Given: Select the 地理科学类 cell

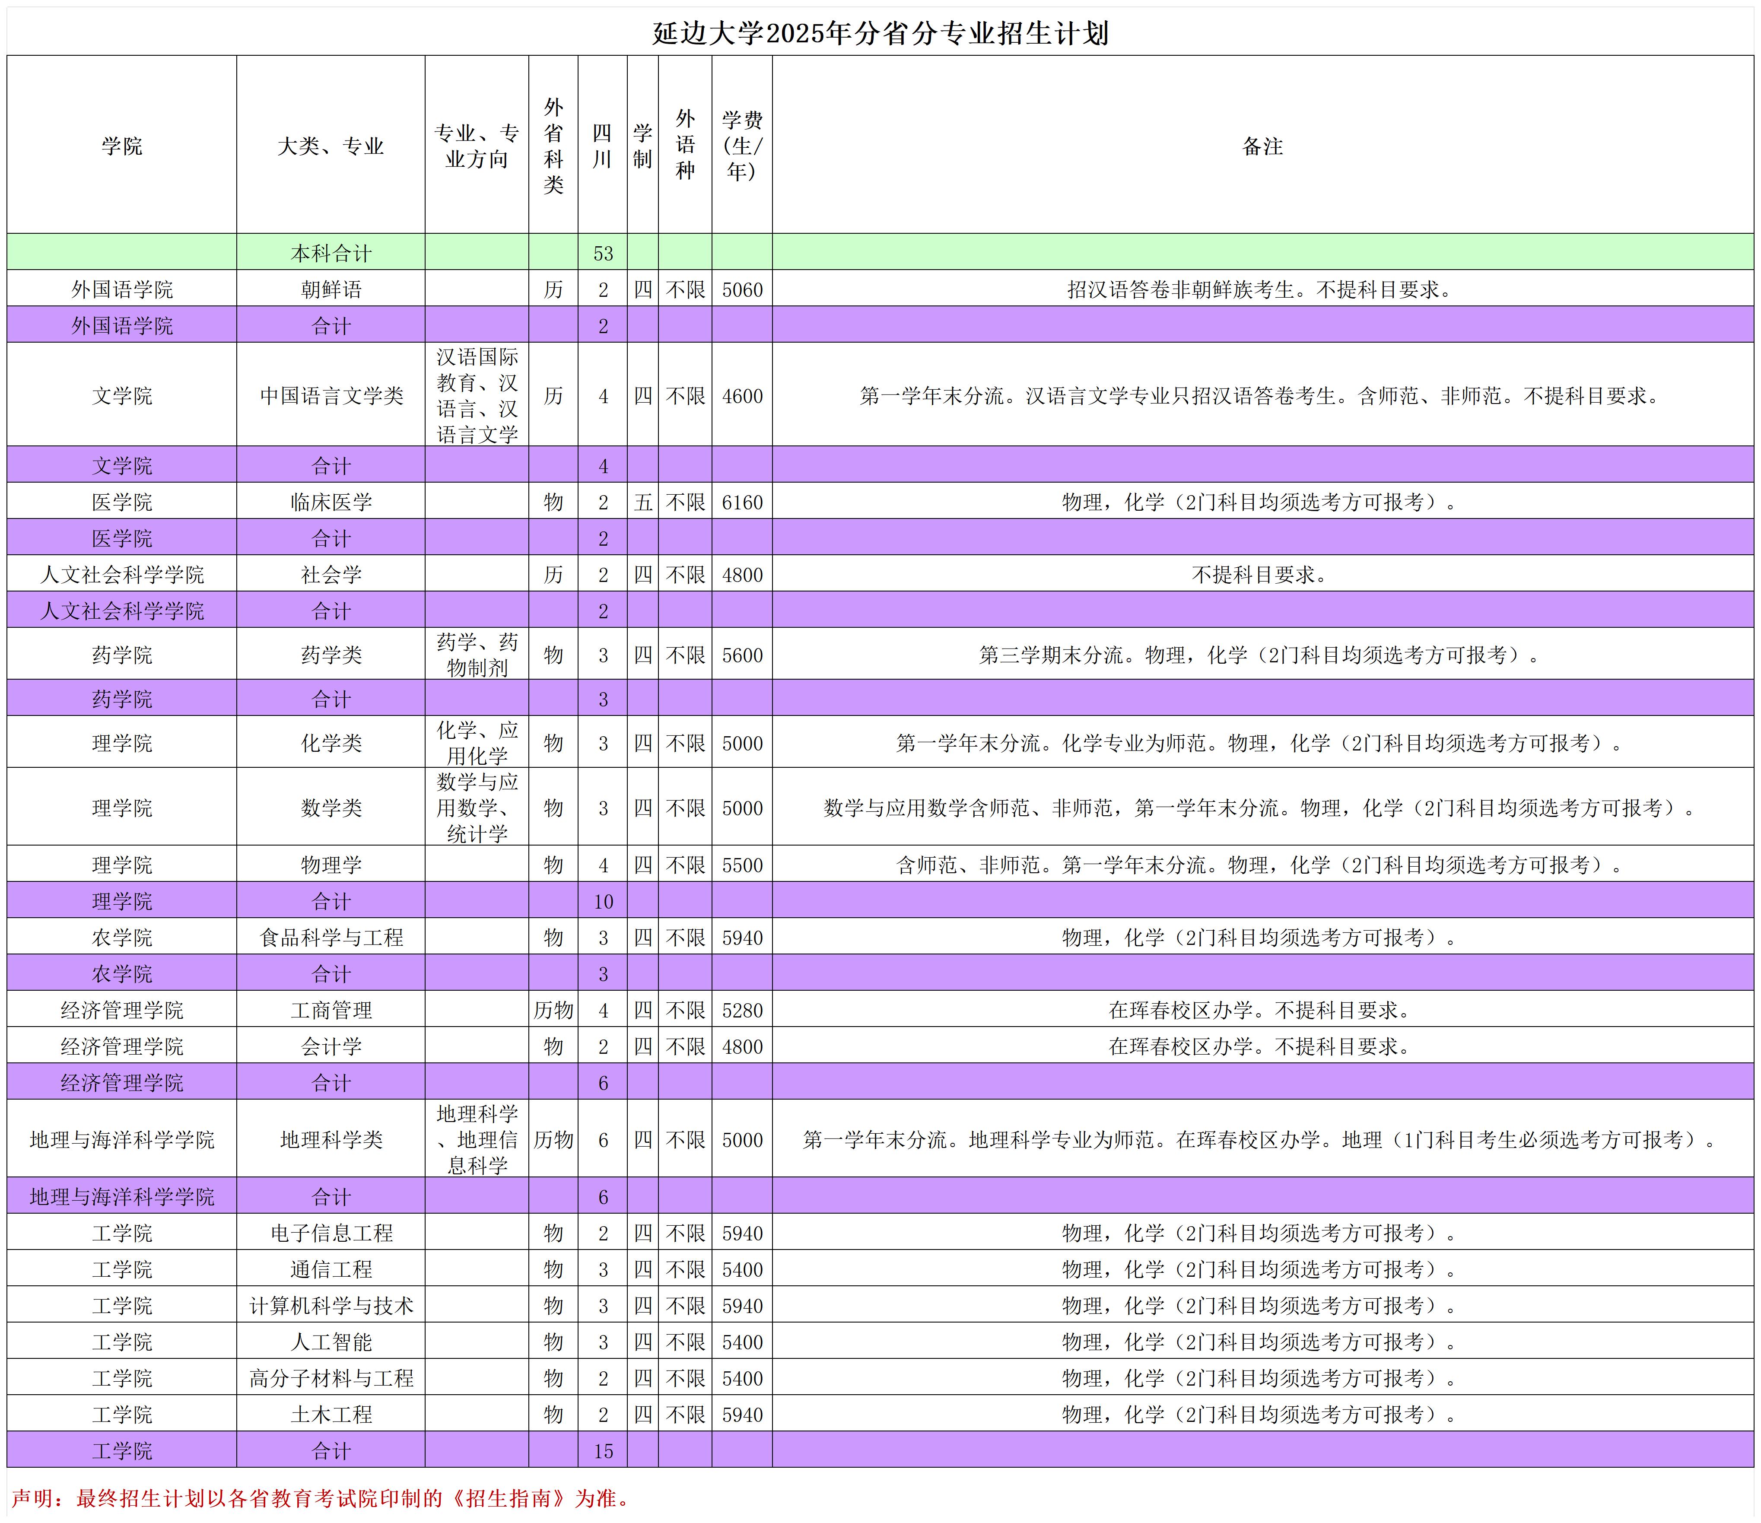Looking at the screenshot, I should pos(331,1139).
